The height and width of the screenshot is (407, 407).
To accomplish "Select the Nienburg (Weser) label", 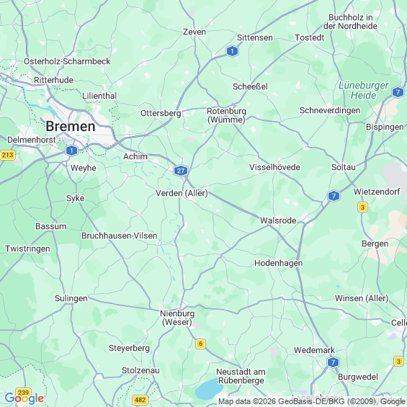I will pos(177,318).
